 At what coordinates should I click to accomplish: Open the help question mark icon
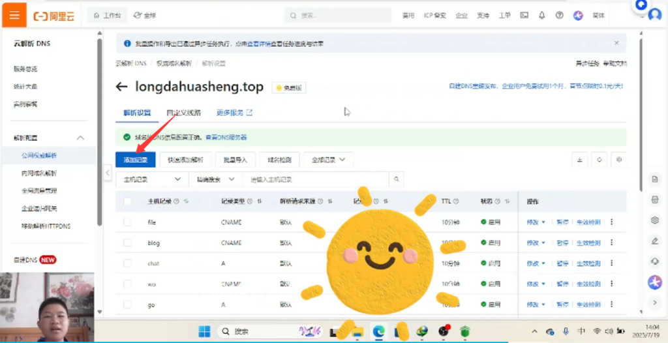559,16
